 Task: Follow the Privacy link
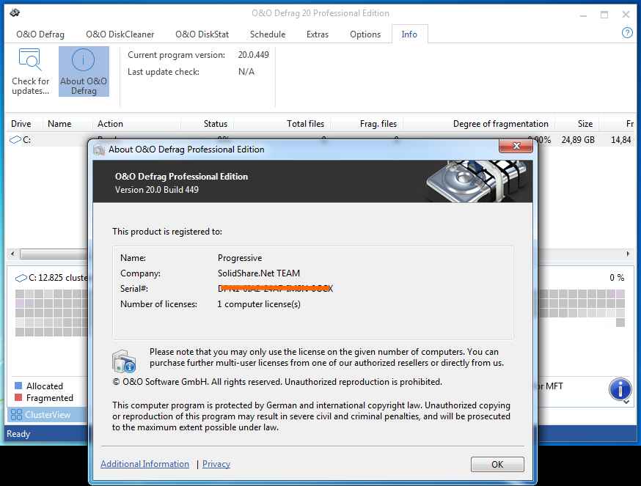coord(216,464)
